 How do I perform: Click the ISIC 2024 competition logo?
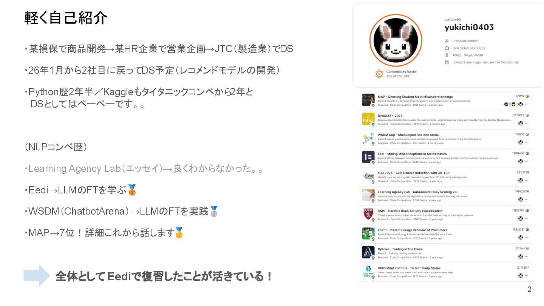click(368, 176)
